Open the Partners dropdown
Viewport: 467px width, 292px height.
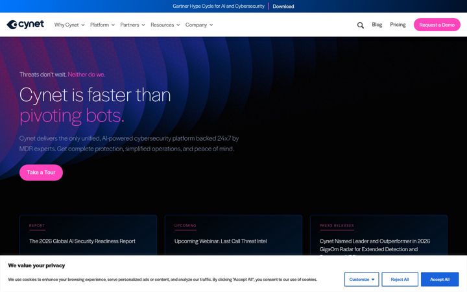point(132,25)
